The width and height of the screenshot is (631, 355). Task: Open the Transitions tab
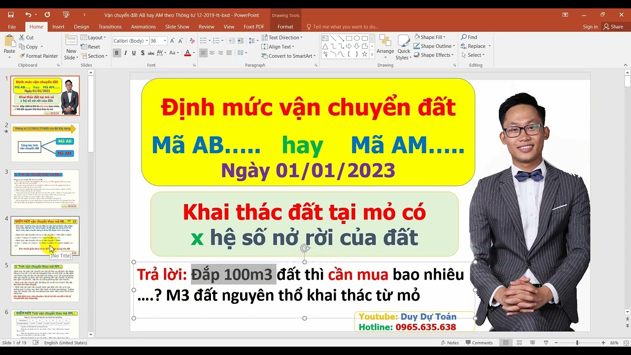110,27
